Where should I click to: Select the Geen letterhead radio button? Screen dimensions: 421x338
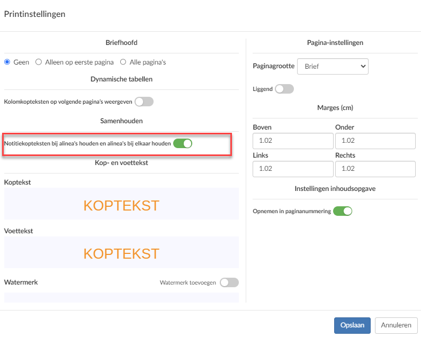click(7, 62)
